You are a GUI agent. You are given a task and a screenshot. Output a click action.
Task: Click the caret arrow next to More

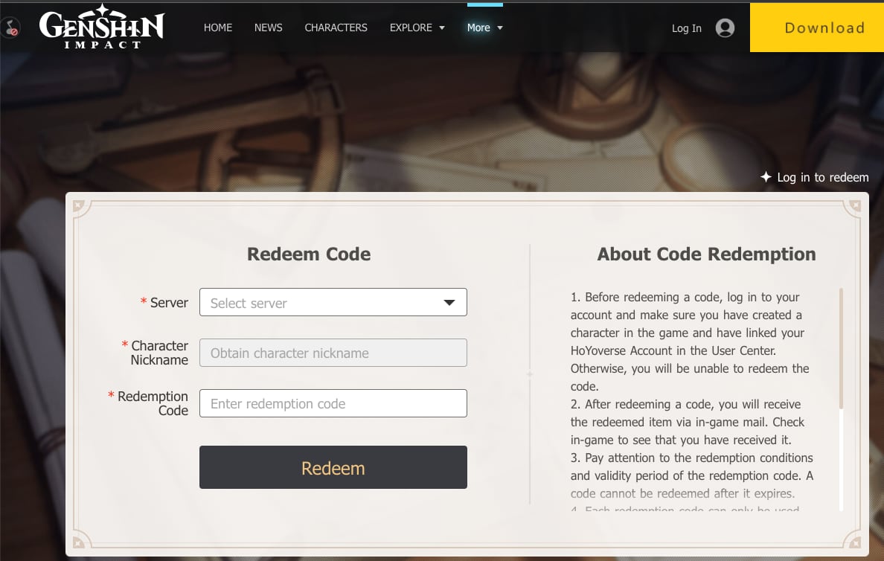(500, 28)
